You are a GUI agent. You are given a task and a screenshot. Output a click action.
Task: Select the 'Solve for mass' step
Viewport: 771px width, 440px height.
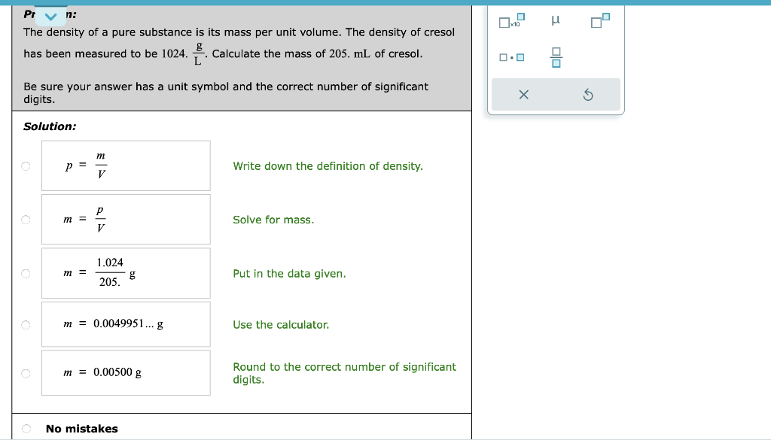25,219
